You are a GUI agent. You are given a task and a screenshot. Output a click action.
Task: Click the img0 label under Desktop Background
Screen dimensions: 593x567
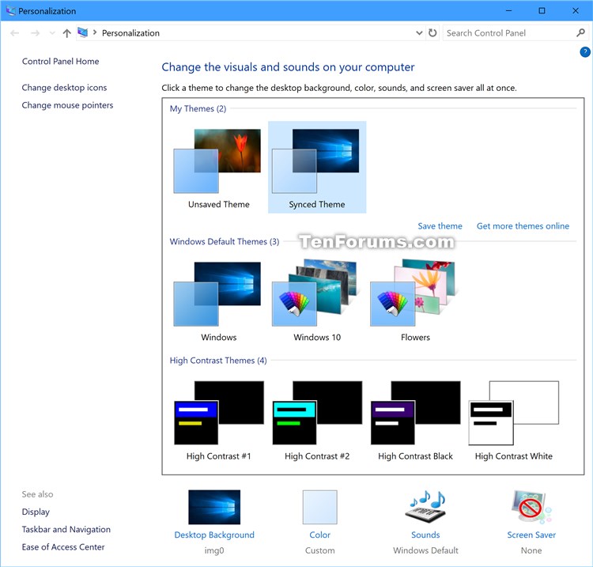(x=214, y=550)
